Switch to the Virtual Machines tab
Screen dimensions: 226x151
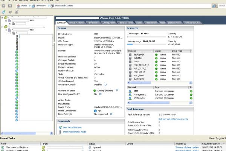pos(77,23)
